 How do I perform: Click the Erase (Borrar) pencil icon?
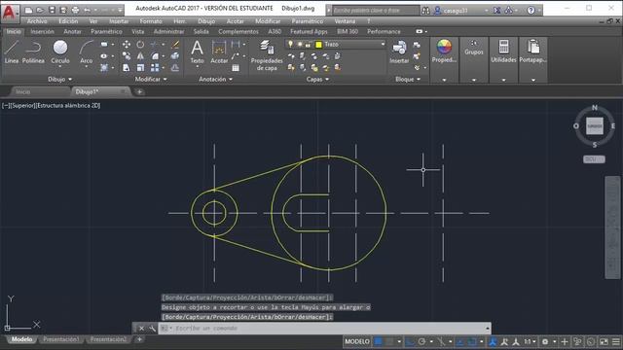pyautogui.click(x=175, y=45)
